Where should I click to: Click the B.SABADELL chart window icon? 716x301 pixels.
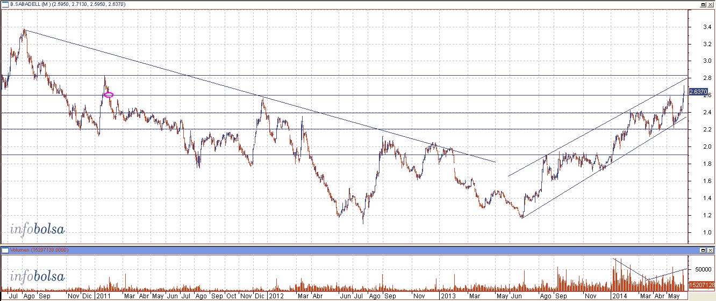pyautogui.click(x=5, y=4)
